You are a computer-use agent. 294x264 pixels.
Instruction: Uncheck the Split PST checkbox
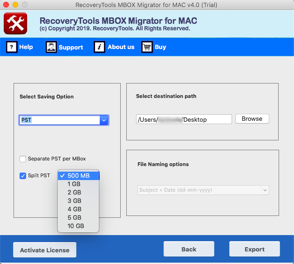[x=23, y=176]
